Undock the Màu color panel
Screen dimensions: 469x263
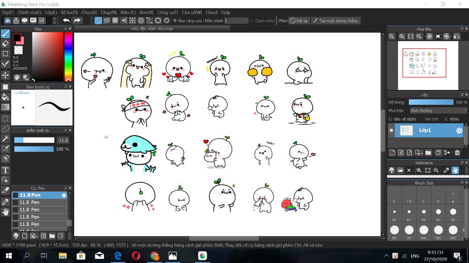pos(65,29)
